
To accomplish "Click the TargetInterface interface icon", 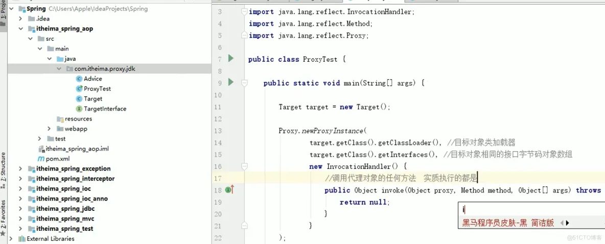I will 79,109.
